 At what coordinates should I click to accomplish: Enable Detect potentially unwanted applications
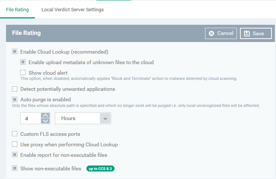click(15, 89)
